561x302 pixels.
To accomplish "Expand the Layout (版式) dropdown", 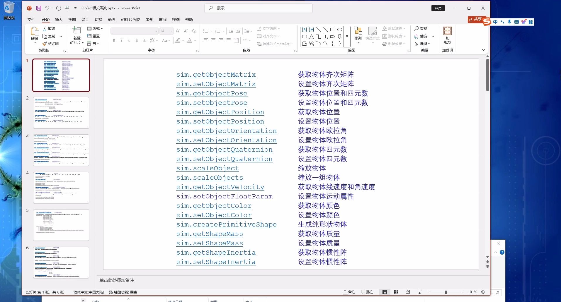I will pyautogui.click(x=95, y=29).
